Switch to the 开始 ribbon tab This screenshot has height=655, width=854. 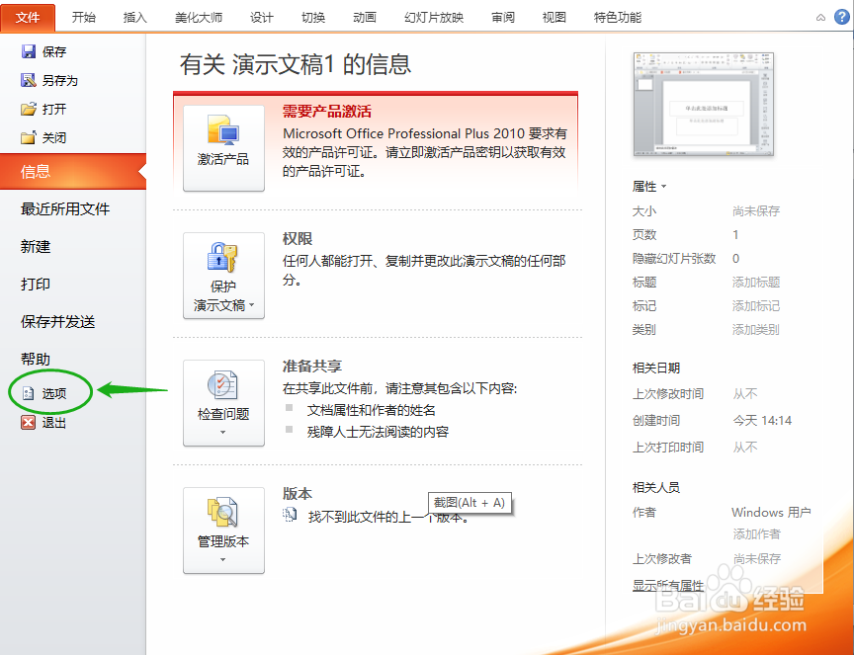click(84, 18)
